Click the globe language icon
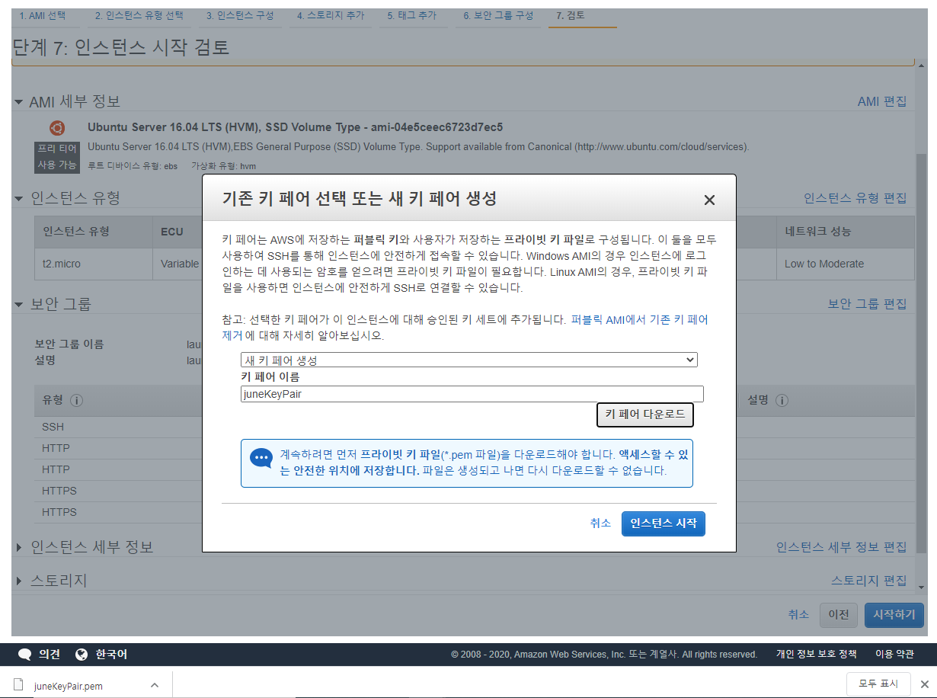 pyautogui.click(x=82, y=655)
